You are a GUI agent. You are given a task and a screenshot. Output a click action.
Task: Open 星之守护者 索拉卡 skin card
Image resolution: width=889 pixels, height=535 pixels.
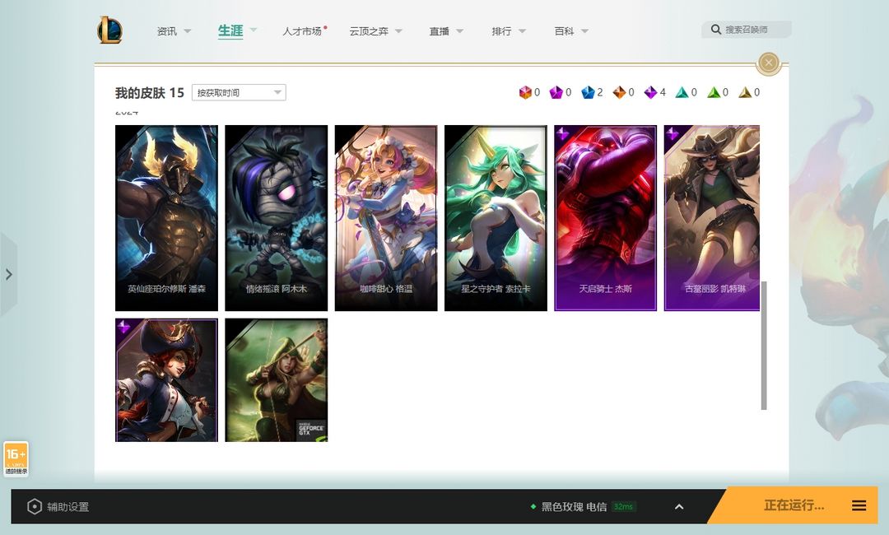[x=496, y=218]
